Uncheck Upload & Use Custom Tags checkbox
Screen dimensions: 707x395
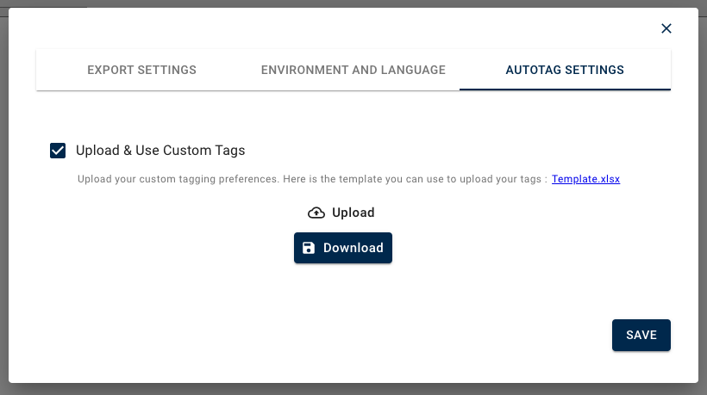58,151
